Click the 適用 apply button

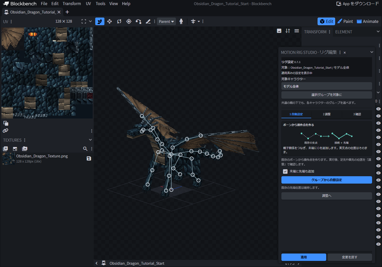tap(304, 257)
